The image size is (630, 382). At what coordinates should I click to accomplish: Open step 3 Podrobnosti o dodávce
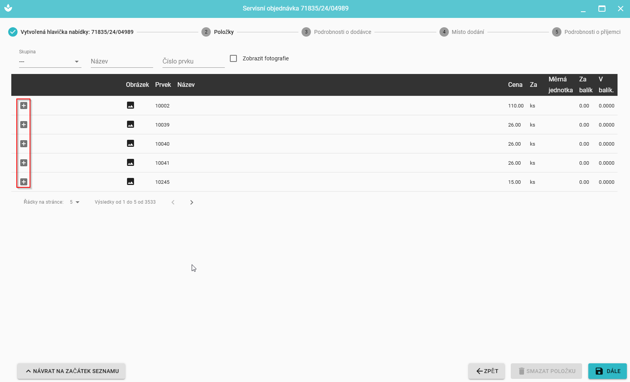(x=337, y=32)
